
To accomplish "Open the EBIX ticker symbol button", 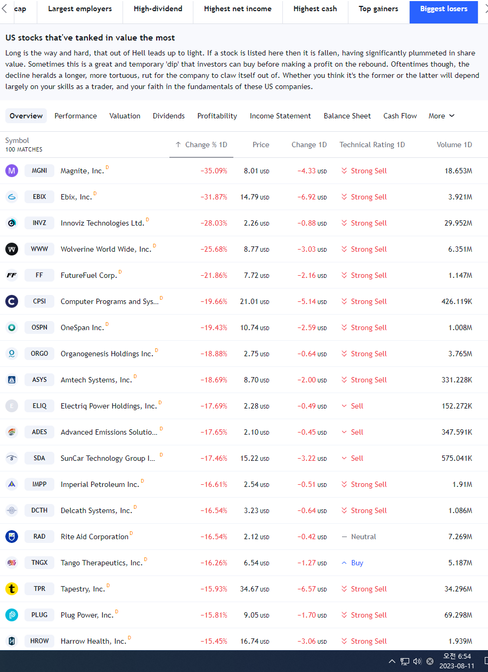I will [39, 197].
